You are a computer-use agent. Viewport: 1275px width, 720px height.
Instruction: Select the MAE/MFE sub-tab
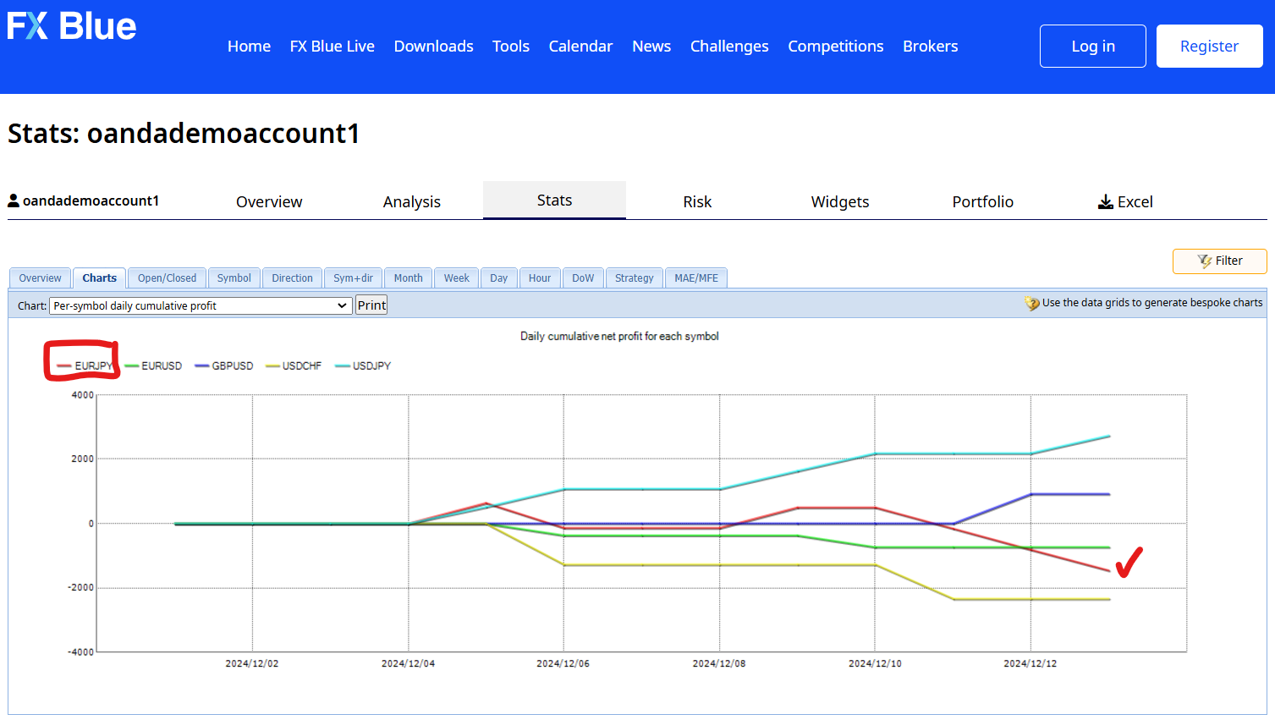(x=696, y=278)
